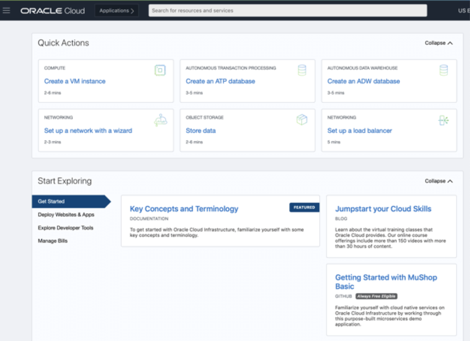Image resolution: width=470 pixels, height=341 pixels.
Task: Click the Start Exploring heading
Action: coord(64,181)
